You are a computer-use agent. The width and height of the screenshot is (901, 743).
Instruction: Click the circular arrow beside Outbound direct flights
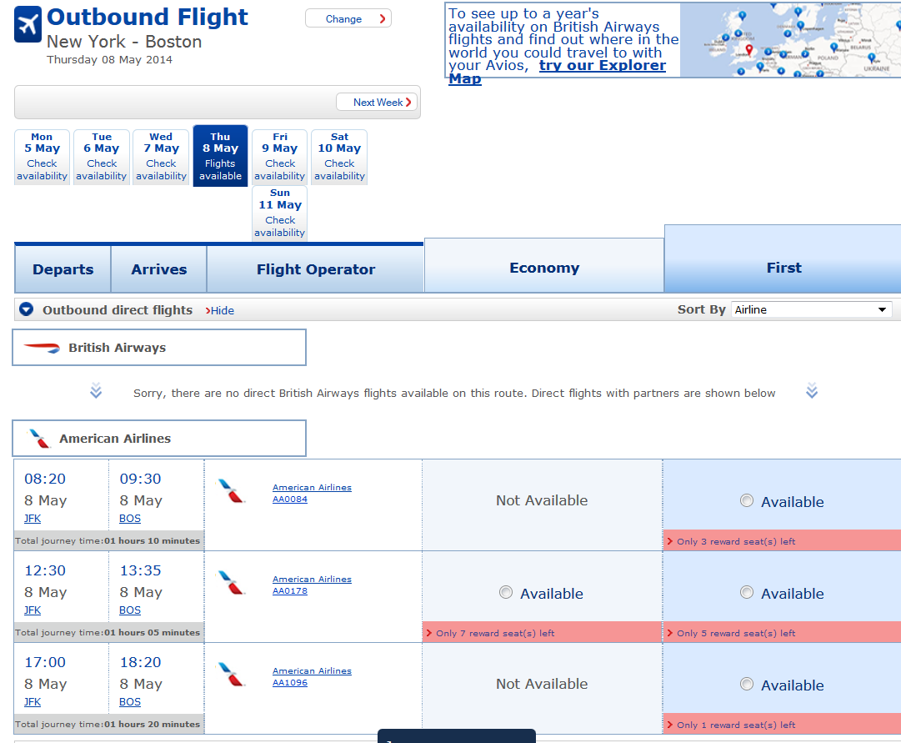pos(26,309)
